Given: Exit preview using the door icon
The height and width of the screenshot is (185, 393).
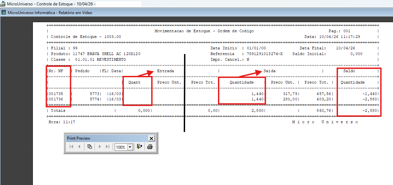Looking at the screenshot, I should (x=139, y=147).
